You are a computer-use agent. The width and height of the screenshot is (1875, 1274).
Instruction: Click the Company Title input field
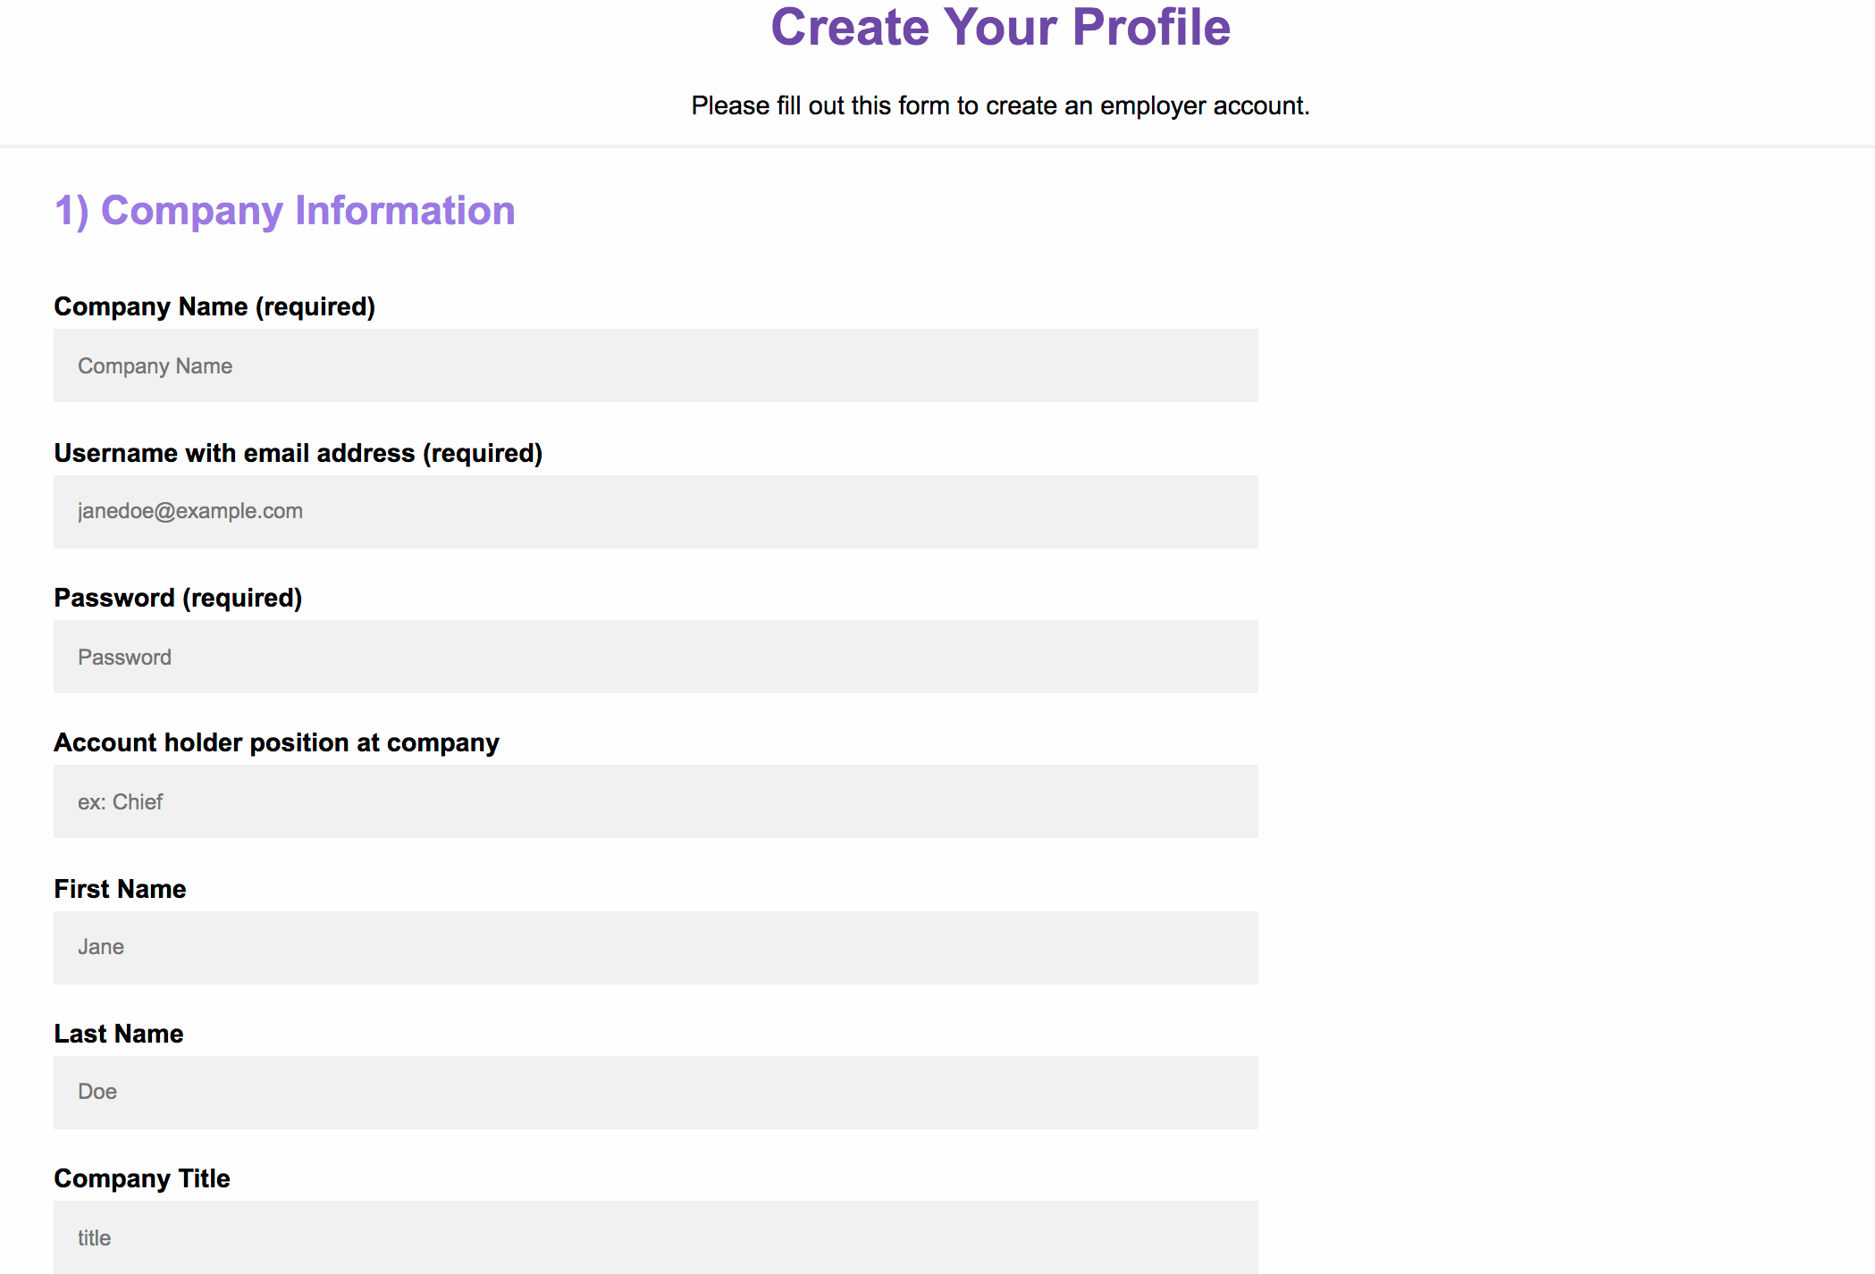[655, 1237]
